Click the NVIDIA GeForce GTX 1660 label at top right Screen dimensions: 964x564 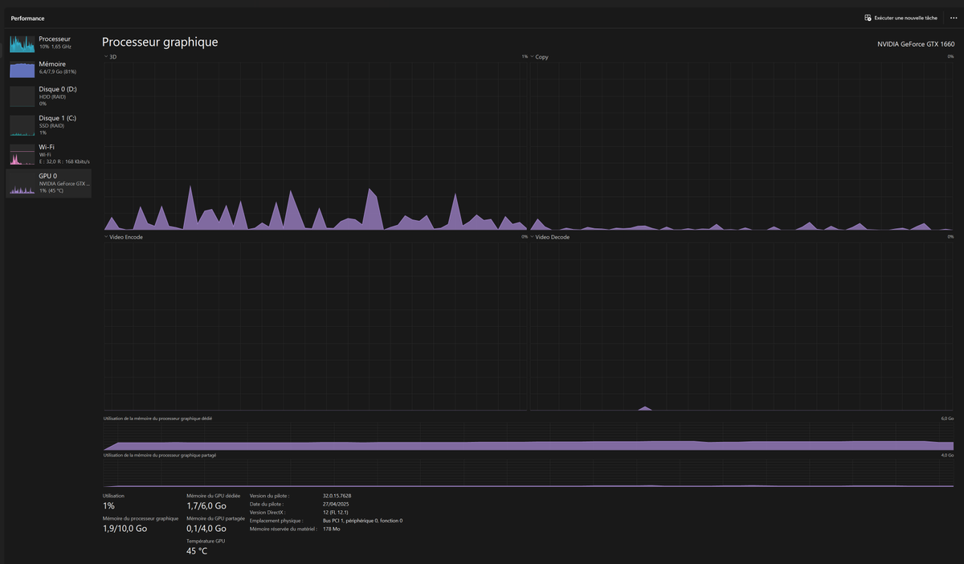915,44
